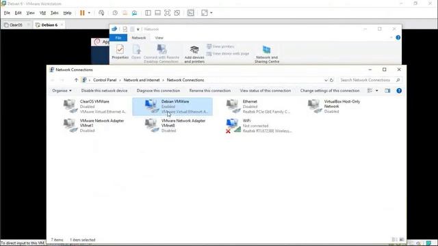Select the Debian VMWare adapter
Screen dimensions: 438x246
(x=172, y=107)
